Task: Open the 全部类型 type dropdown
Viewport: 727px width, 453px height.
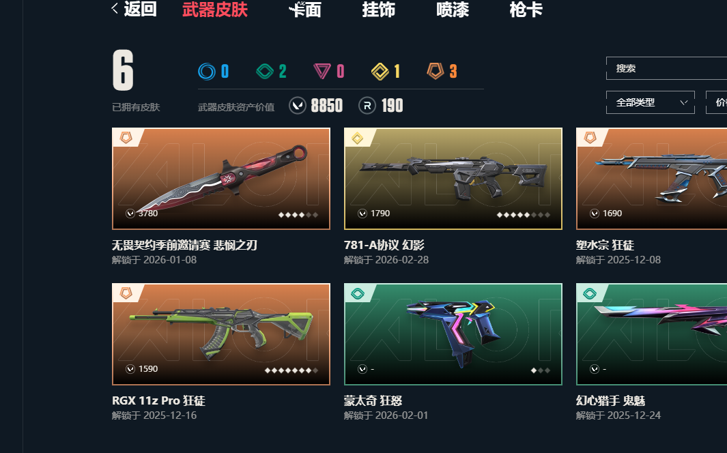Action: coord(650,102)
